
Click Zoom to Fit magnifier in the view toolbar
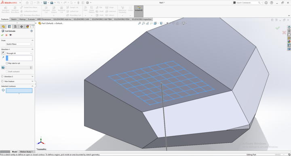139,23
